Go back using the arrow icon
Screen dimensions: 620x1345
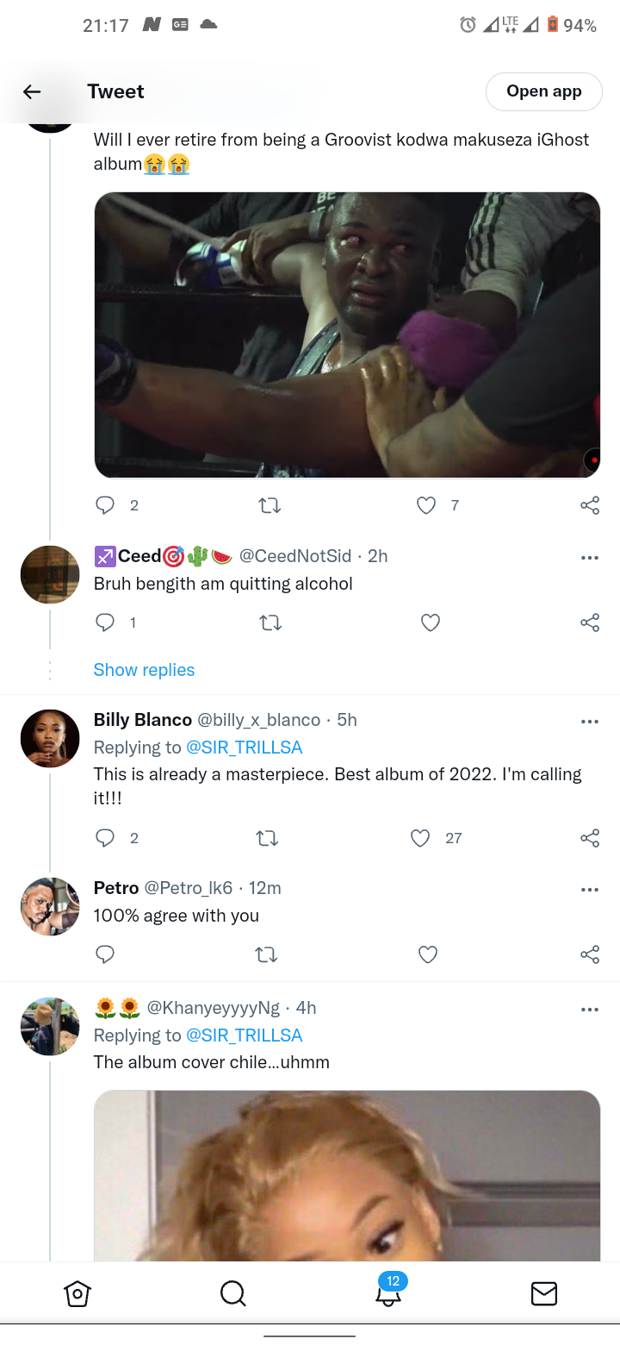coord(32,91)
